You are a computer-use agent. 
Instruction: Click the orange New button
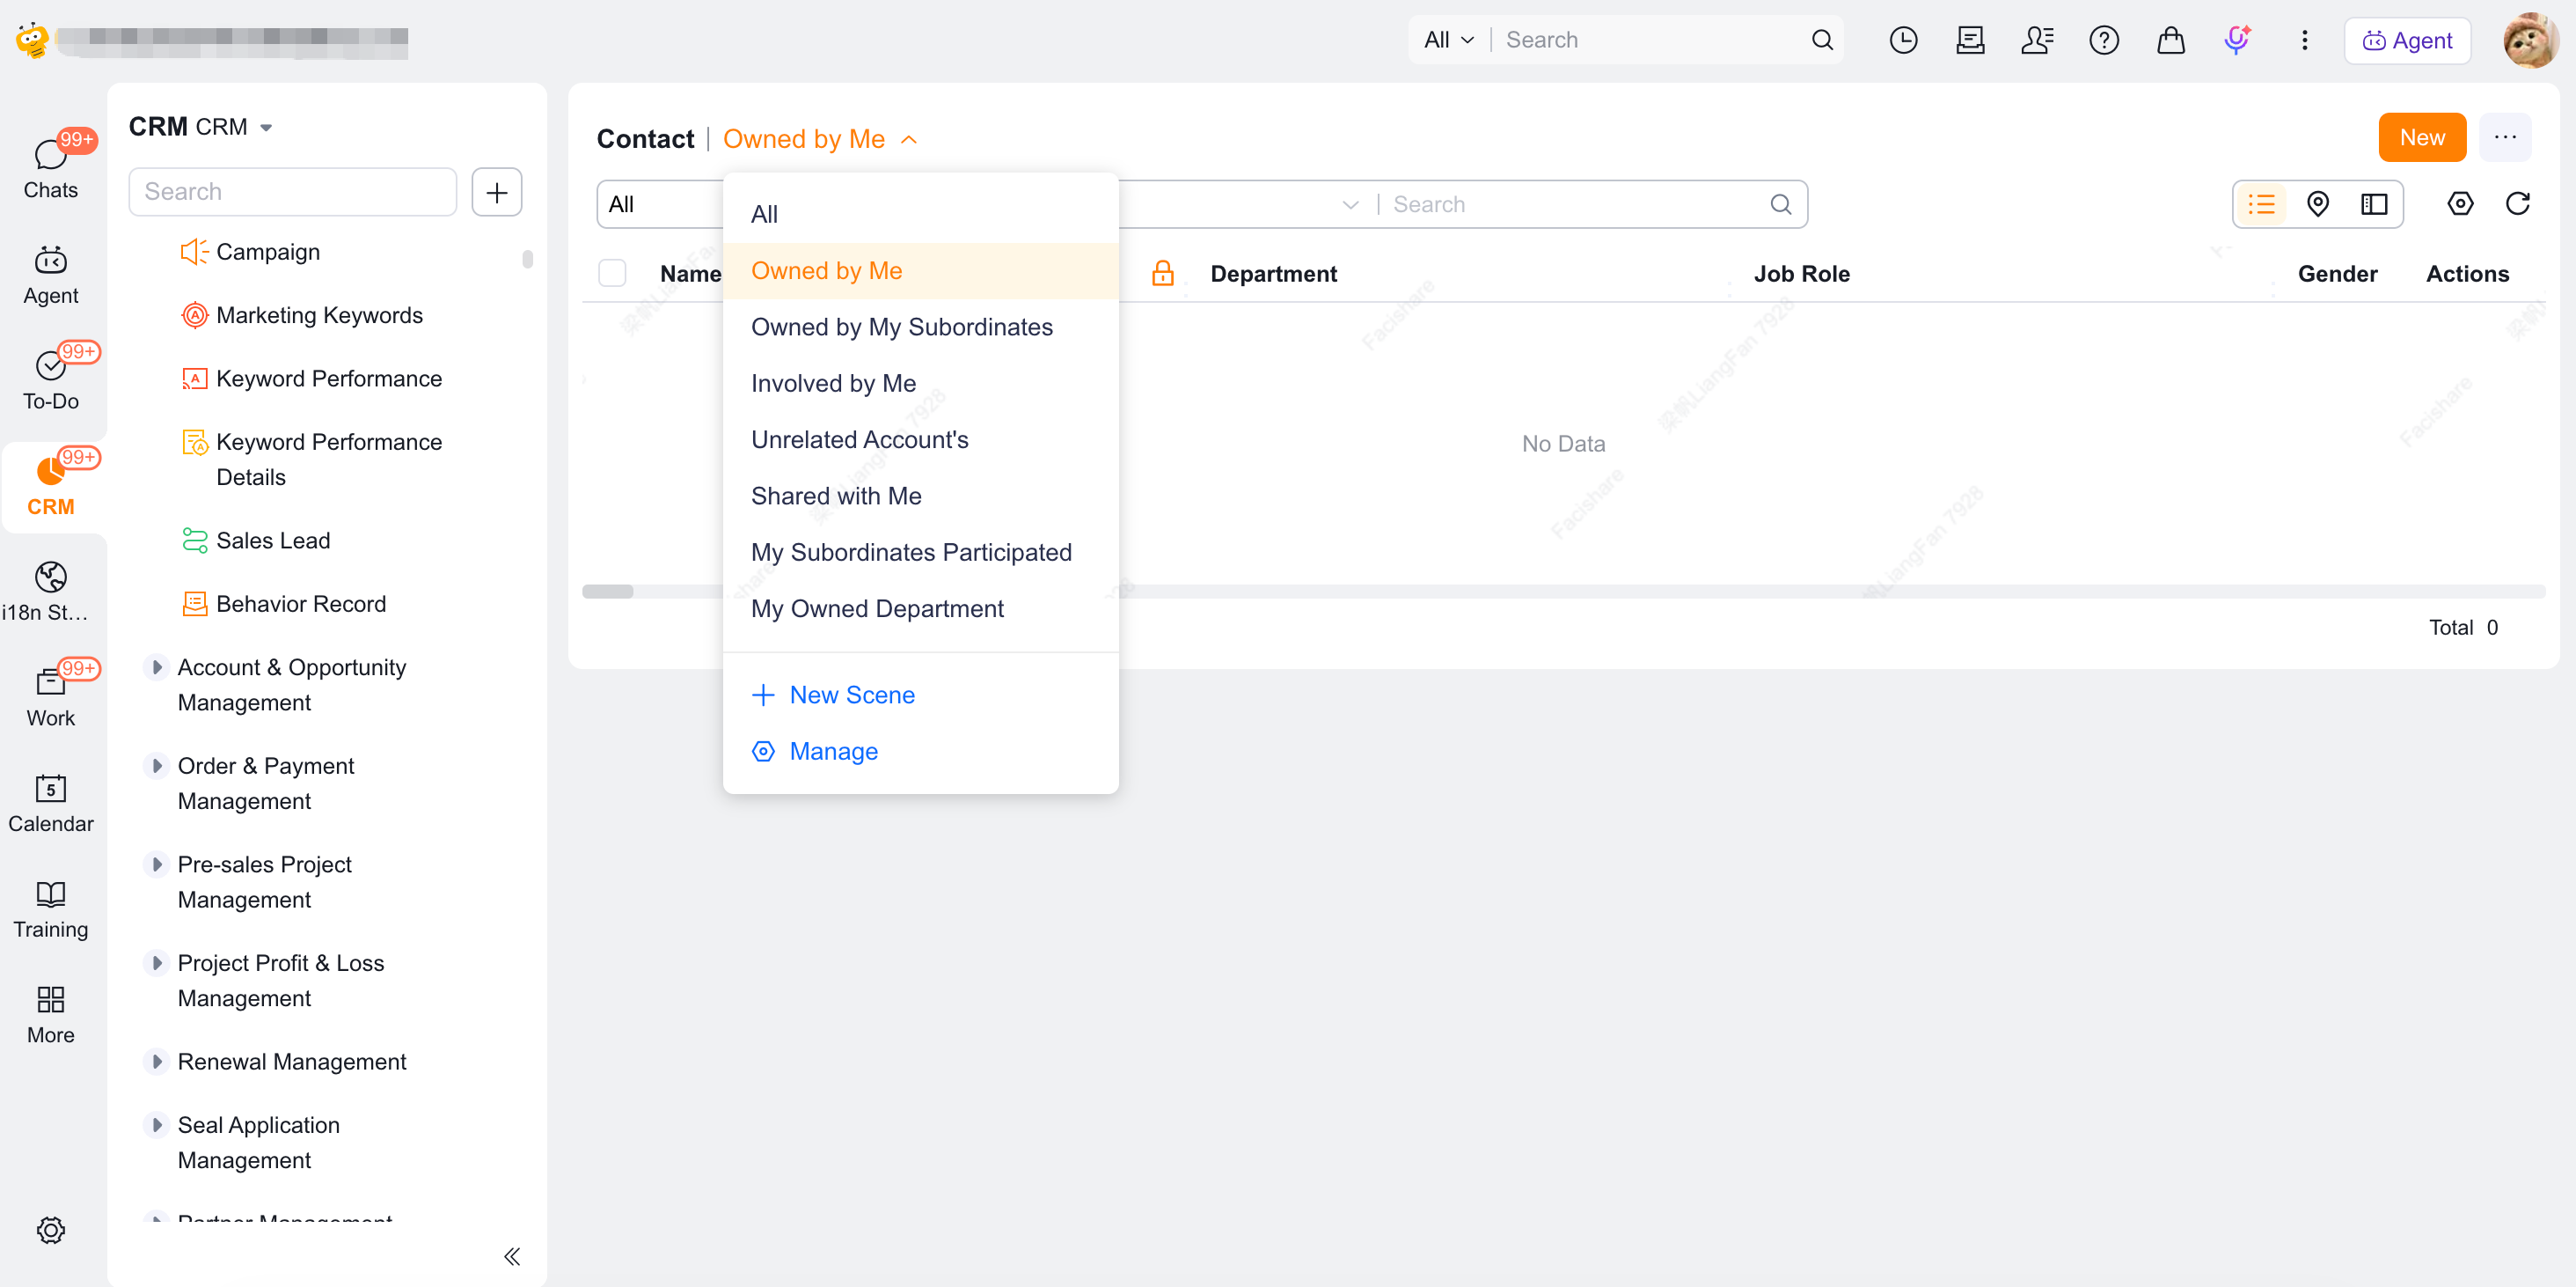tap(2422, 138)
